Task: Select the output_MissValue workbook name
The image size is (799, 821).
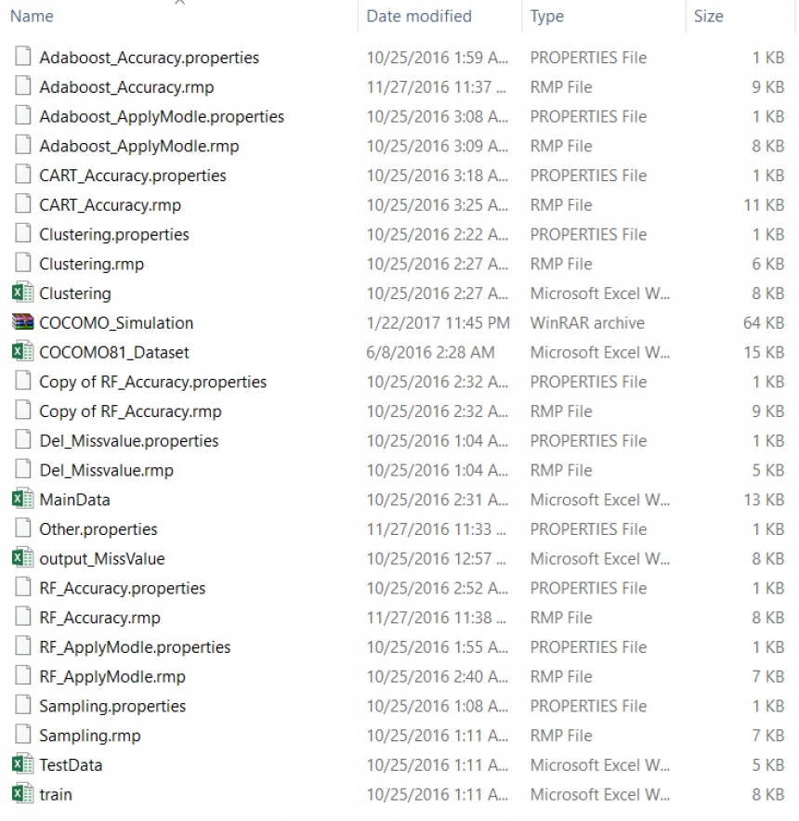Action: 102,559
